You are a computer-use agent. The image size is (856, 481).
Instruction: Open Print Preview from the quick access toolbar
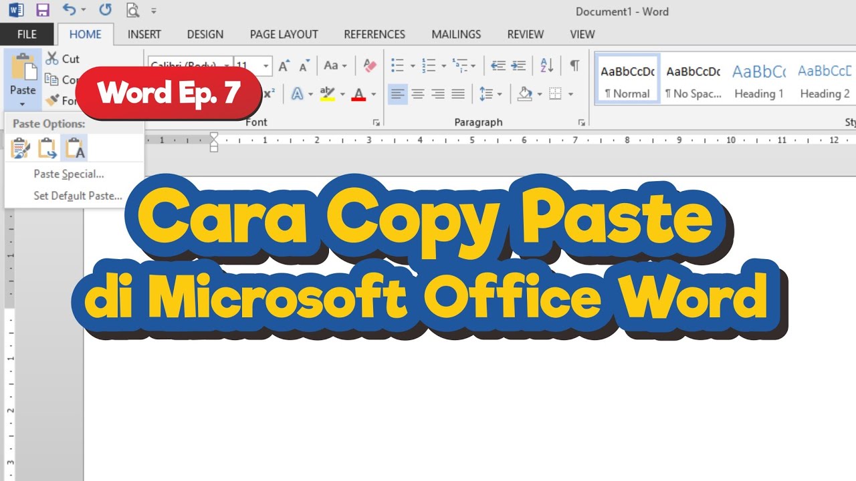point(132,10)
